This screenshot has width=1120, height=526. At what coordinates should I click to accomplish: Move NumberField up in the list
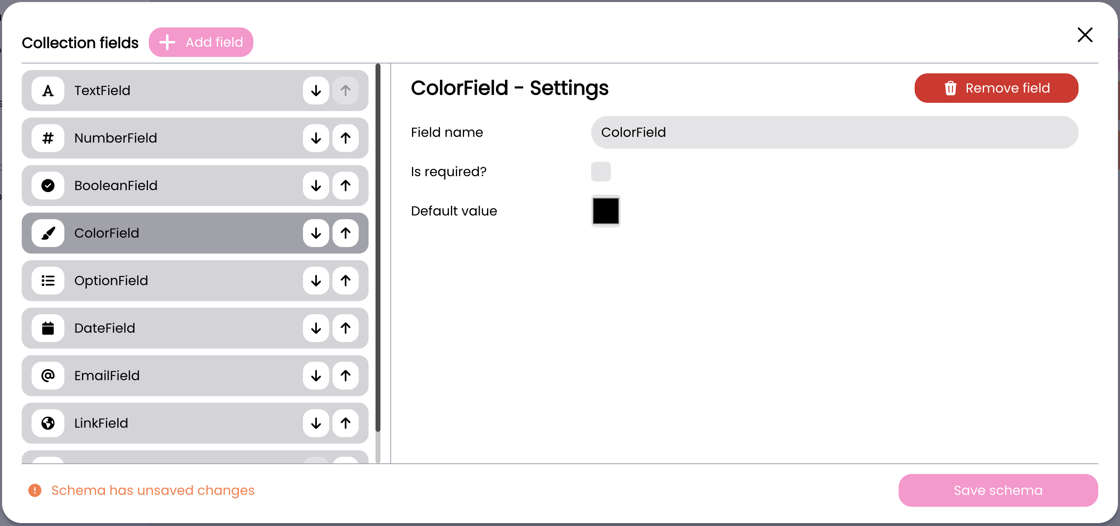click(x=345, y=138)
